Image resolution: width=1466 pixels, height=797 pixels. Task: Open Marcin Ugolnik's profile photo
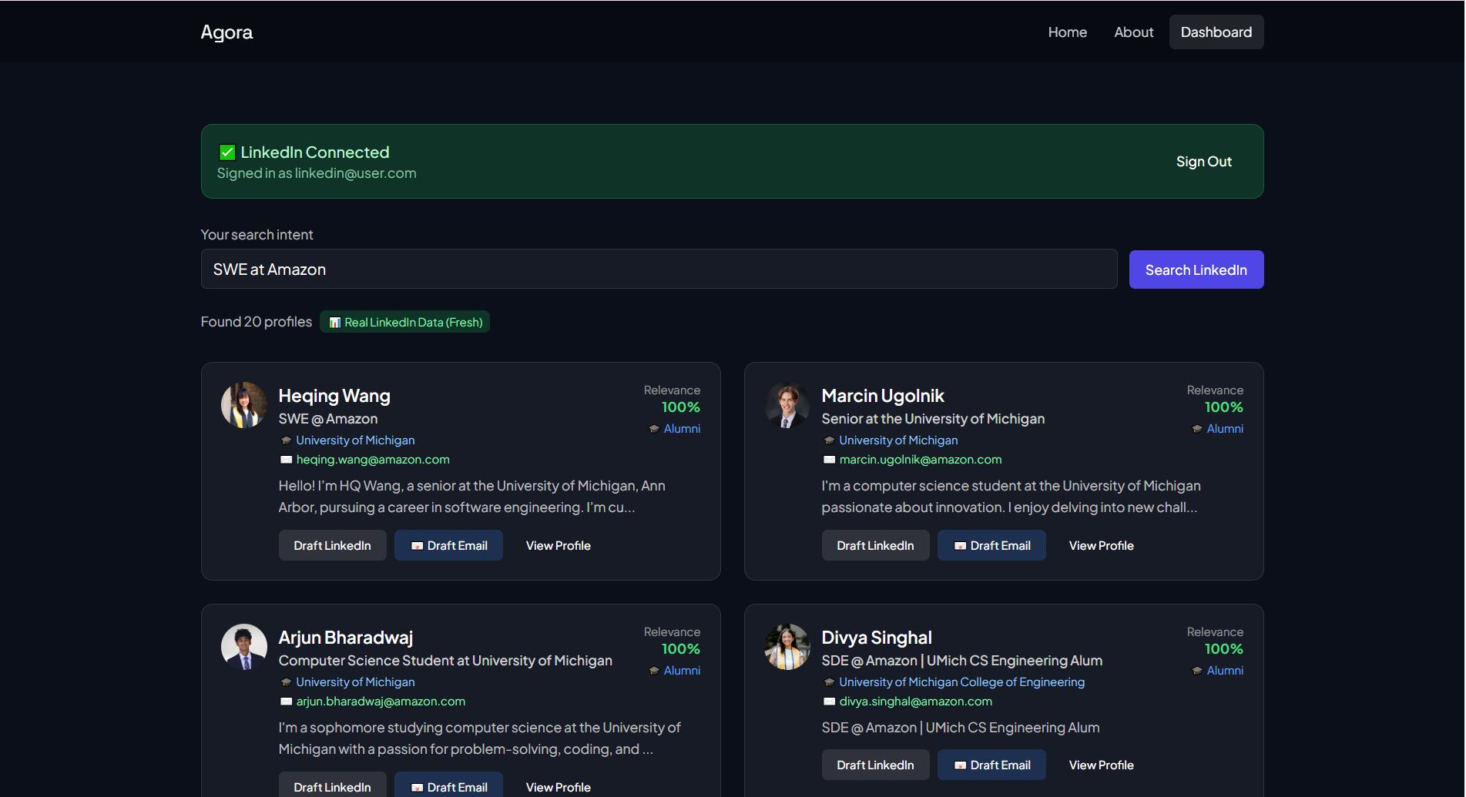(x=787, y=405)
